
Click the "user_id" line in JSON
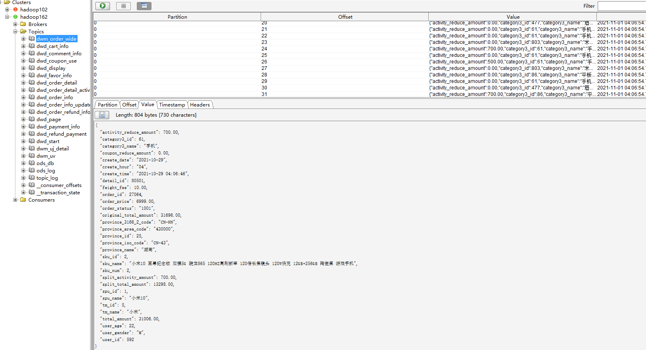117,339
